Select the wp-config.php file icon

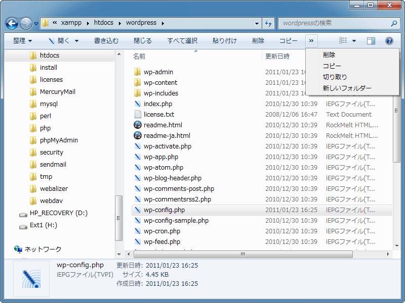(x=137, y=210)
